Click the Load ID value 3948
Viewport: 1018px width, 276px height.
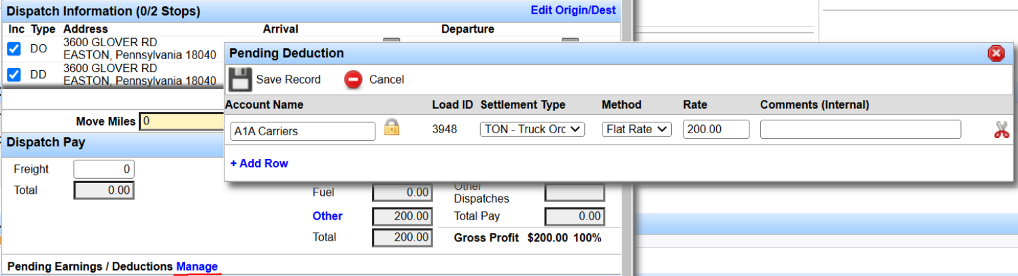(x=445, y=129)
